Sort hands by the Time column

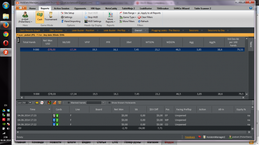pos(33,109)
